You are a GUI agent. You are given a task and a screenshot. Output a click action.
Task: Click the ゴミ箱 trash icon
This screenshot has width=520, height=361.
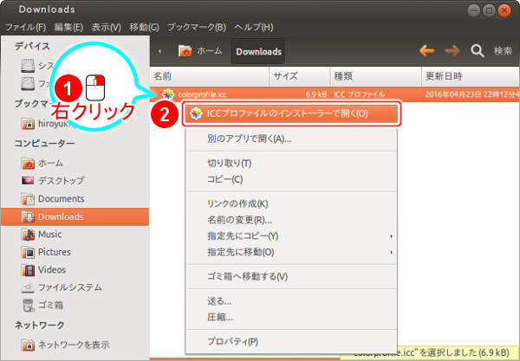tap(28, 305)
